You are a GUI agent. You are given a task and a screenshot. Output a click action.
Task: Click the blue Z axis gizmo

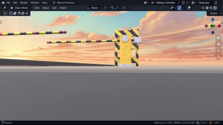pos(213,20)
